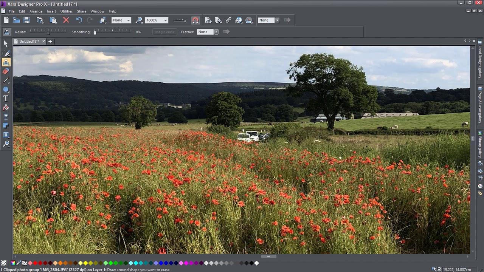Image resolution: width=484 pixels, height=272 pixels.
Task: Click the Paste clipboard icon
Action: click(x=53, y=20)
